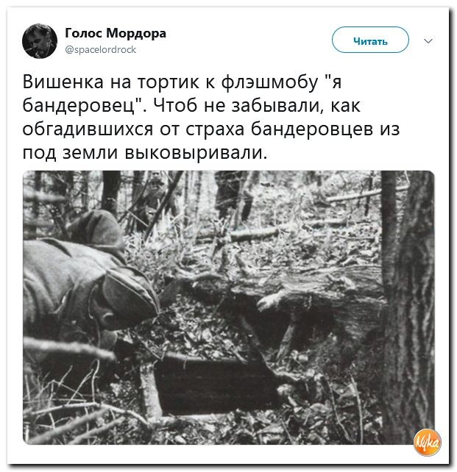Click the orange Nyka watermark logo
The image size is (457, 472).
pos(427,442)
